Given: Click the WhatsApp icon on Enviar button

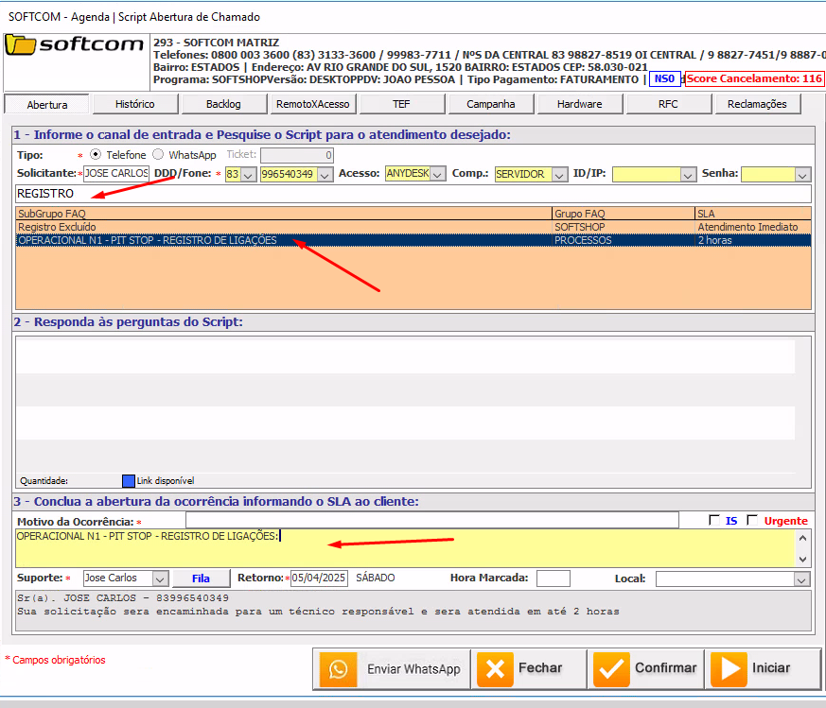Looking at the screenshot, I should pyautogui.click(x=338, y=669).
